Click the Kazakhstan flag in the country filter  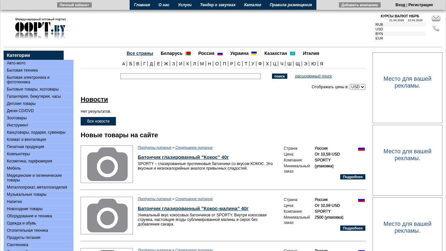pos(293,54)
